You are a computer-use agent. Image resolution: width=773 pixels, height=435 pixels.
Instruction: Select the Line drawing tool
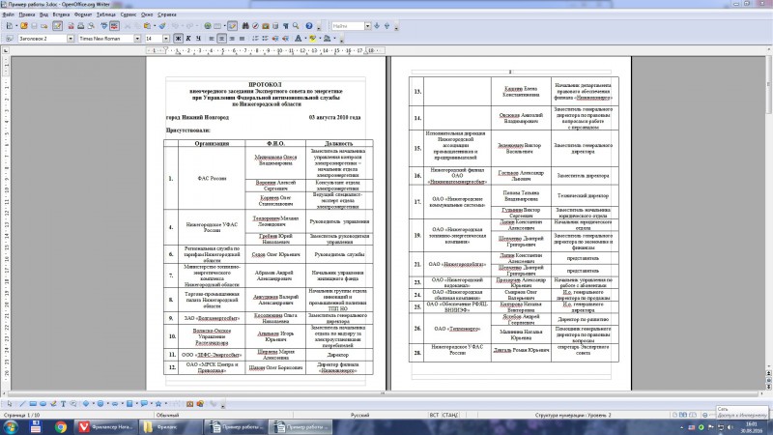click(22, 404)
